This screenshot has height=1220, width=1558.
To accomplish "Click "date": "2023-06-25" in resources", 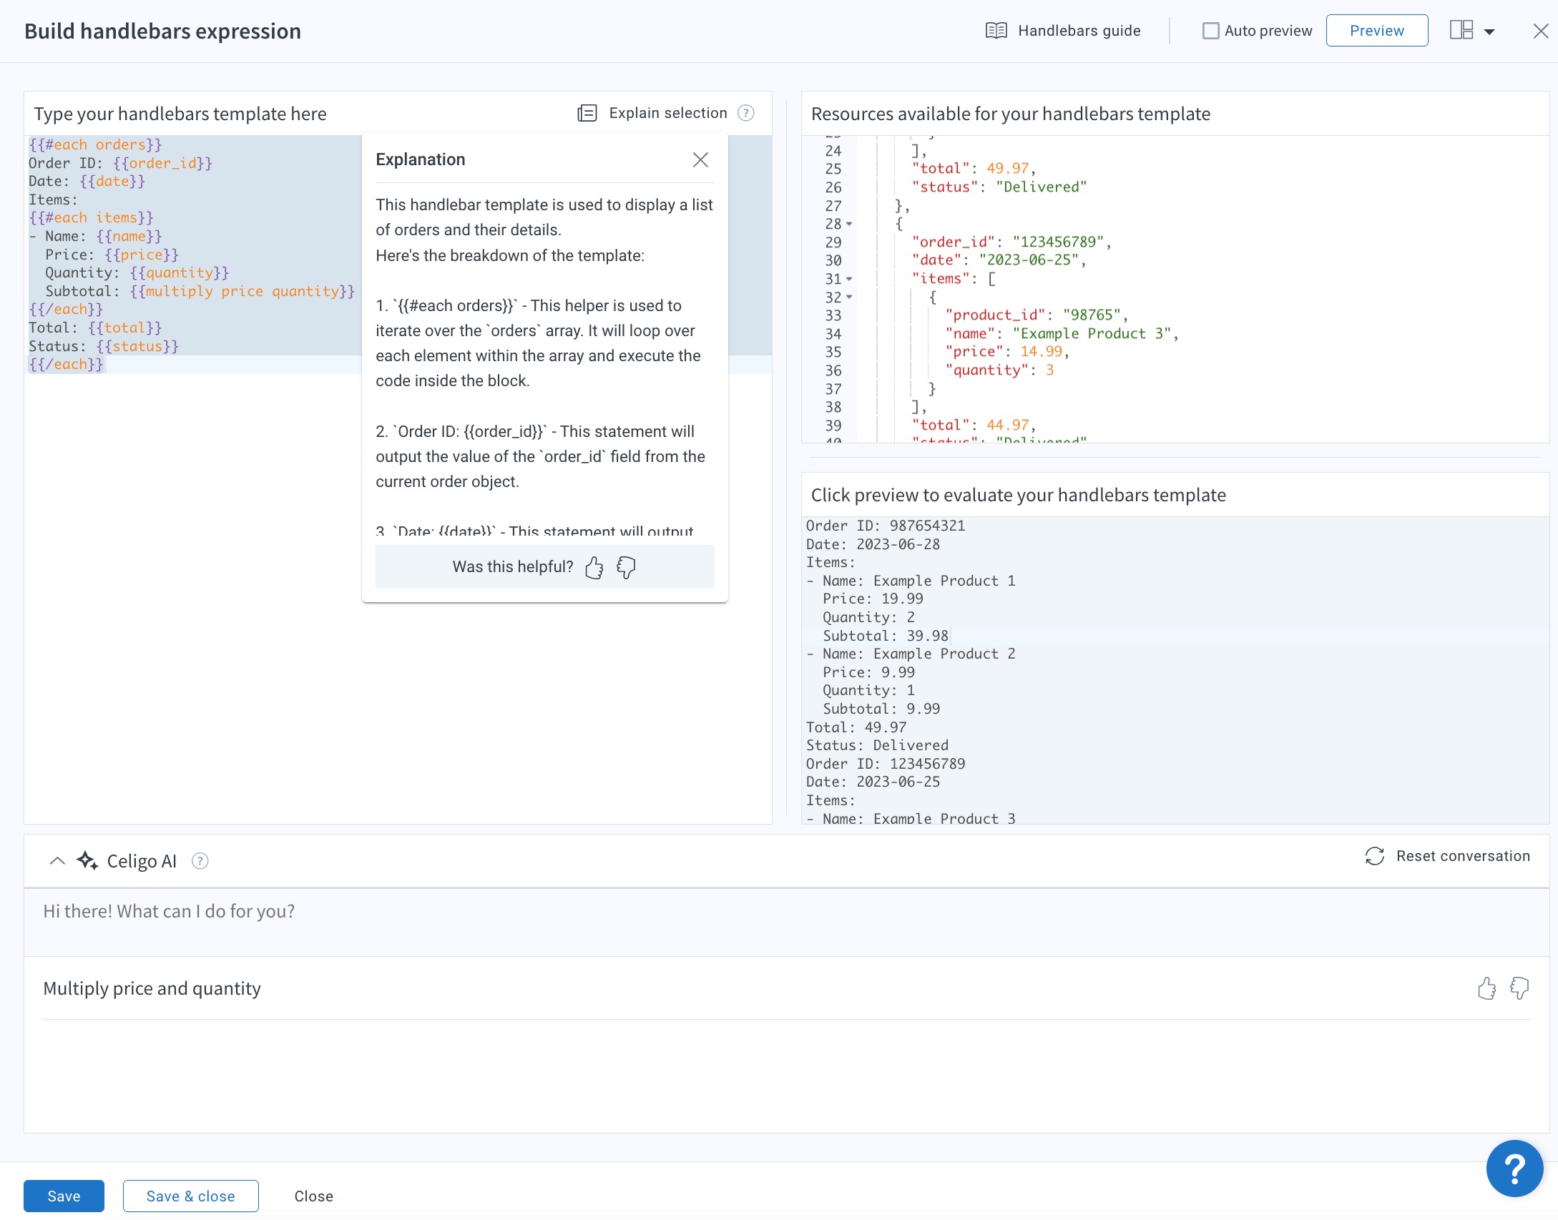I will [999, 260].
